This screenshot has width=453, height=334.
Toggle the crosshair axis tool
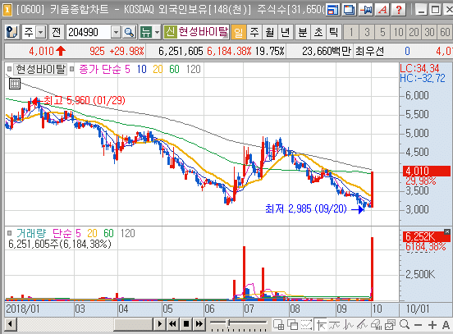321,325
